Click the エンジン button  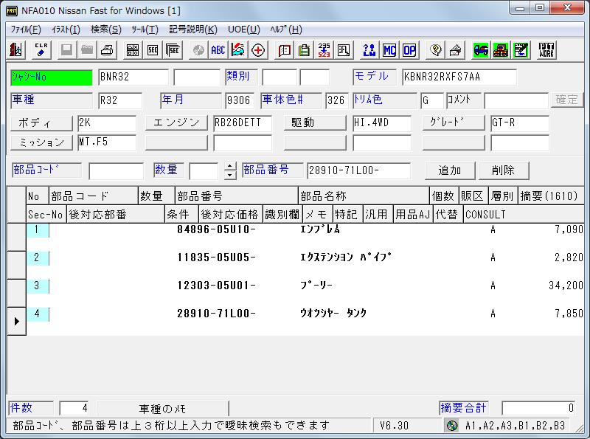click(x=176, y=123)
